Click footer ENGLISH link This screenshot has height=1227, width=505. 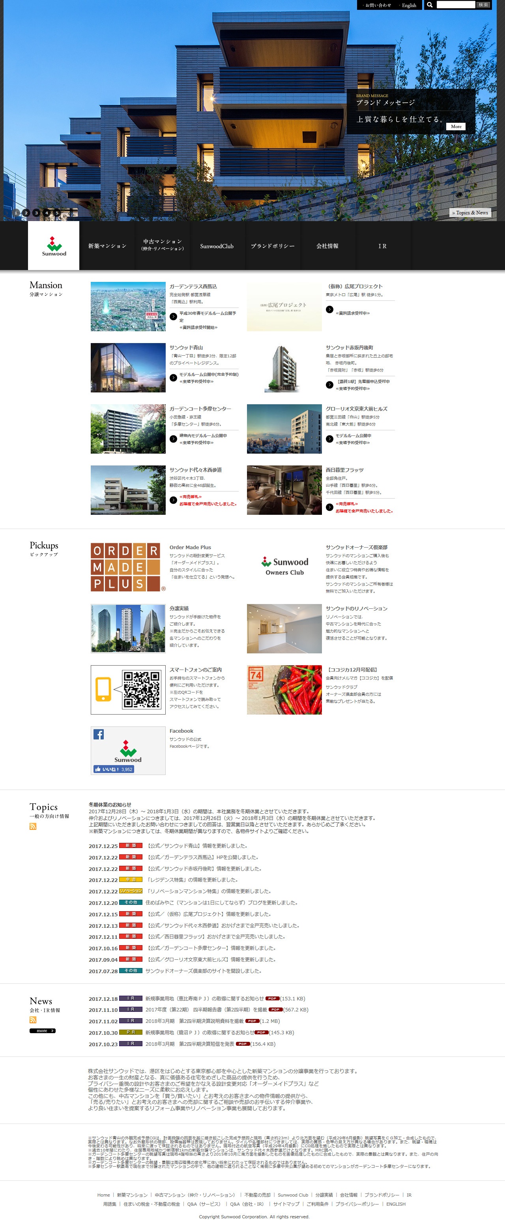click(396, 1204)
